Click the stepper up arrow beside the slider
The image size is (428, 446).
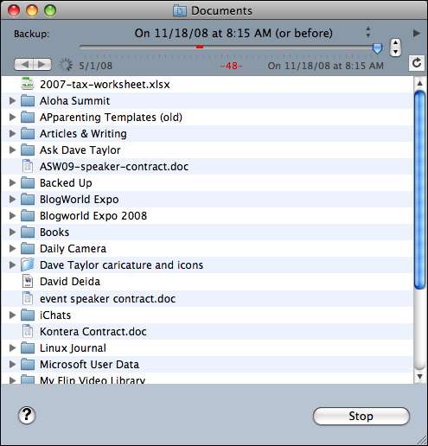pos(396,43)
